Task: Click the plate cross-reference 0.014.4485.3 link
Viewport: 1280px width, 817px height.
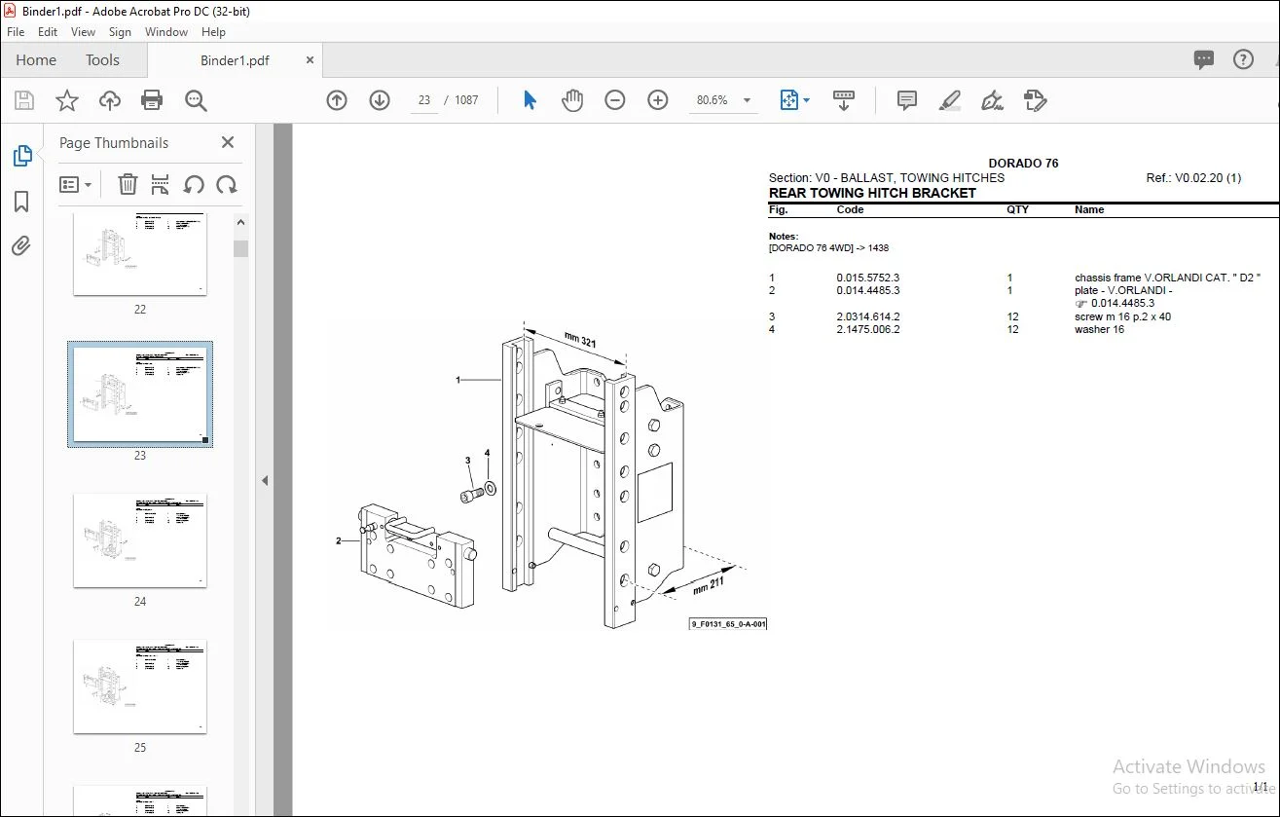Action: click(x=1122, y=303)
